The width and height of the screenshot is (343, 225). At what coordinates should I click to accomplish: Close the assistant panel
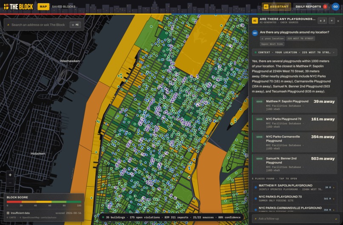[x=338, y=21]
